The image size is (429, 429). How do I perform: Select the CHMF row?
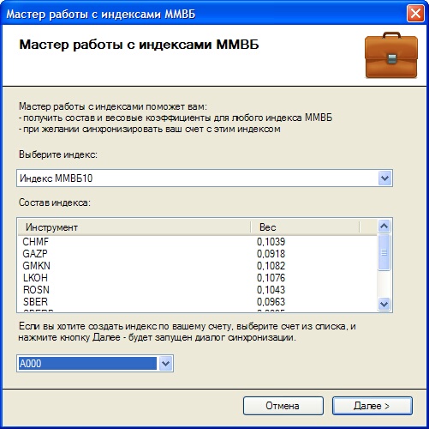click(x=197, y=242)
